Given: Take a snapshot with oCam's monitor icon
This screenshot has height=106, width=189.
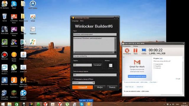Looking at the screenshot, I should (144, 50).
